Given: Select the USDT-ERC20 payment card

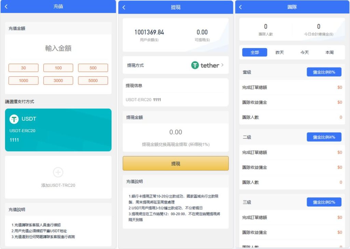Looking at the screenshot, I should click(x=58, y=130).
